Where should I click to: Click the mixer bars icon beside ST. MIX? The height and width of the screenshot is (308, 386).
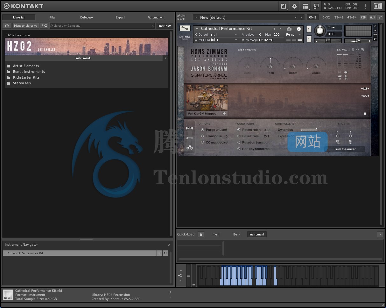tap(349, 50)
